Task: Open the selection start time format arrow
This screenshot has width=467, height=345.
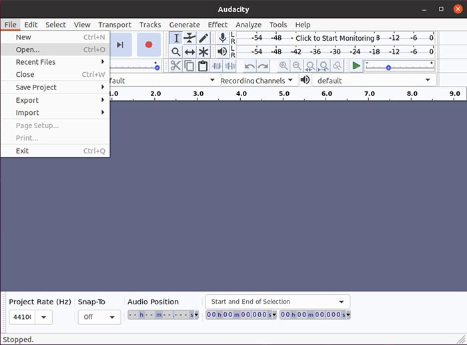Action: 274,314
